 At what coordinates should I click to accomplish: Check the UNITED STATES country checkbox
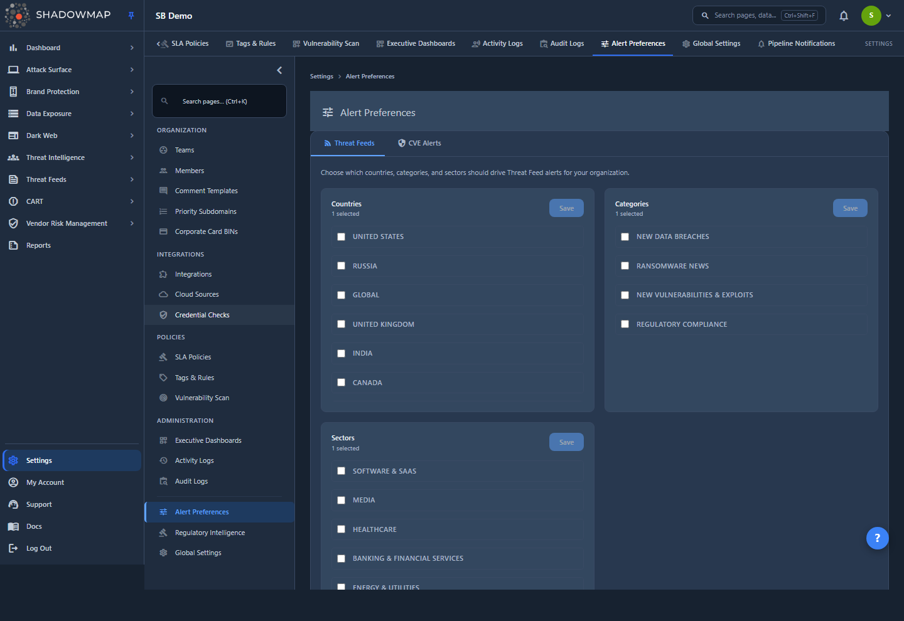click(342, 236)
